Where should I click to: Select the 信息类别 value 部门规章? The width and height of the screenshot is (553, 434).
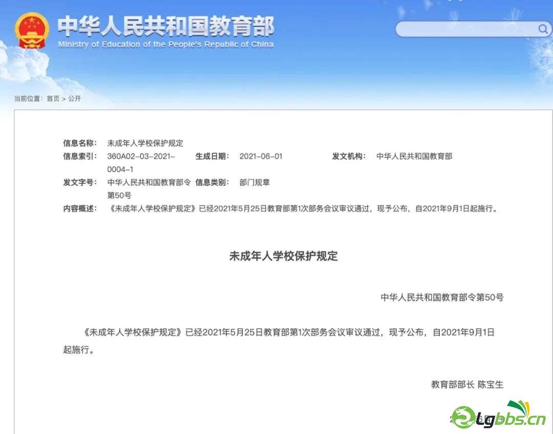click(x=254, y=182)
